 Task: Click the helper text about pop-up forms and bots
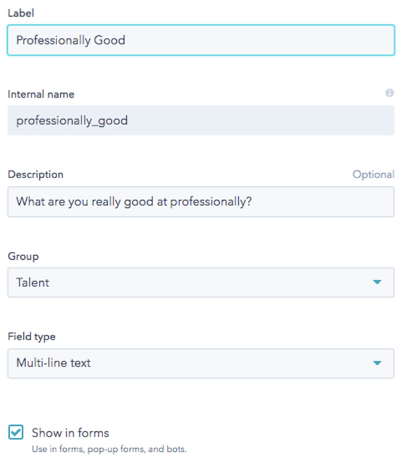109,449
